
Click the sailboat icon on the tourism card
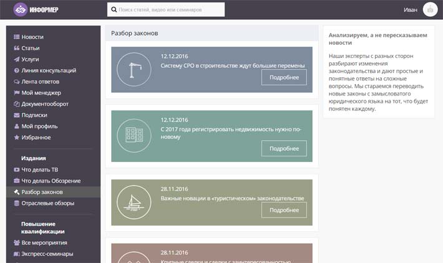pos(134,203)
